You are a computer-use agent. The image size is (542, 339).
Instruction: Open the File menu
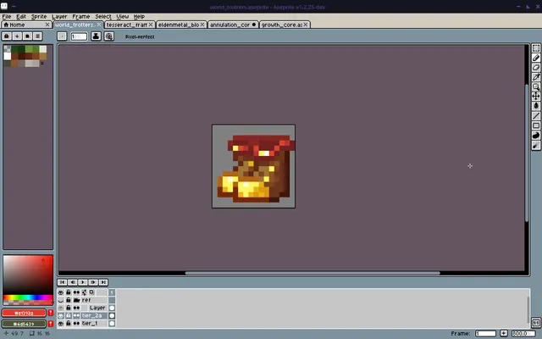click(7, 17)
